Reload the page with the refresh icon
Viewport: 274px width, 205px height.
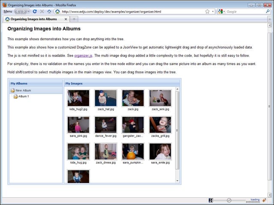pyautogui.click(x=35, y=12)
